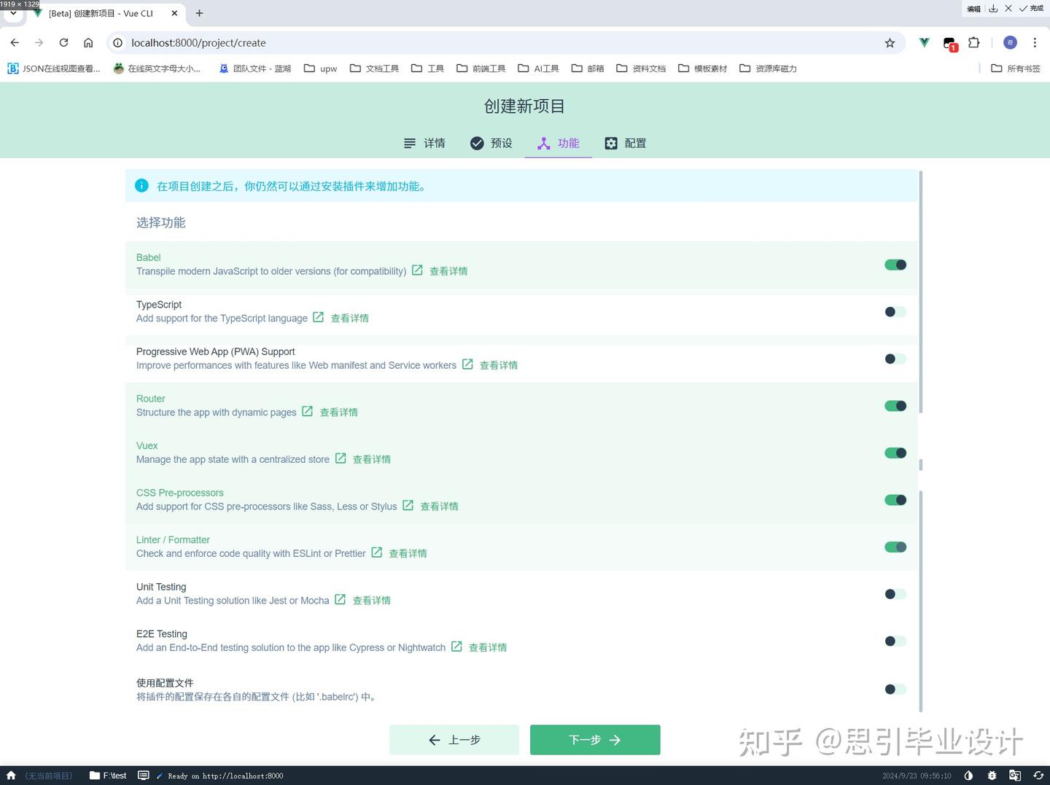Click the 下一步 button

pyautogui.click(x=594, y=739)
